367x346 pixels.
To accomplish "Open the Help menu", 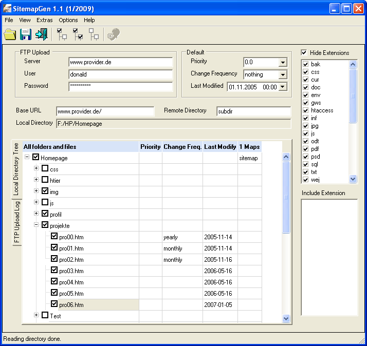I will tap(89, 20).
